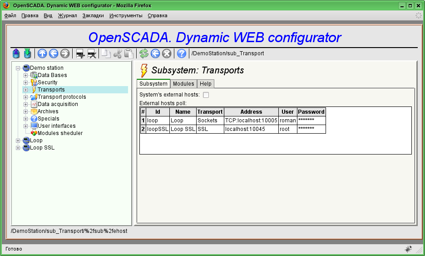Click the Load from database toolbar icon
This screenshot has height=256, width=425.
[16, 53]
